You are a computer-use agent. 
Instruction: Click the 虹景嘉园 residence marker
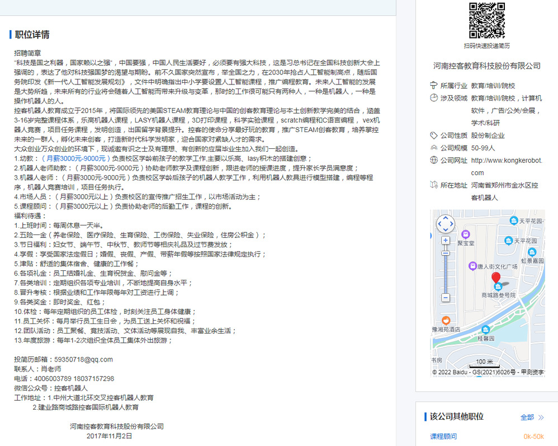533,251
